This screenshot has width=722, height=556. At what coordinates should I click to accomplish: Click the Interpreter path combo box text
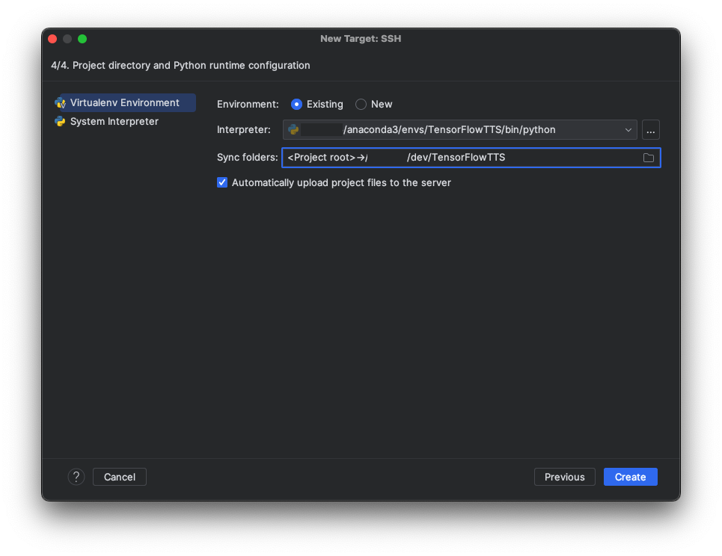pos(449,130)
